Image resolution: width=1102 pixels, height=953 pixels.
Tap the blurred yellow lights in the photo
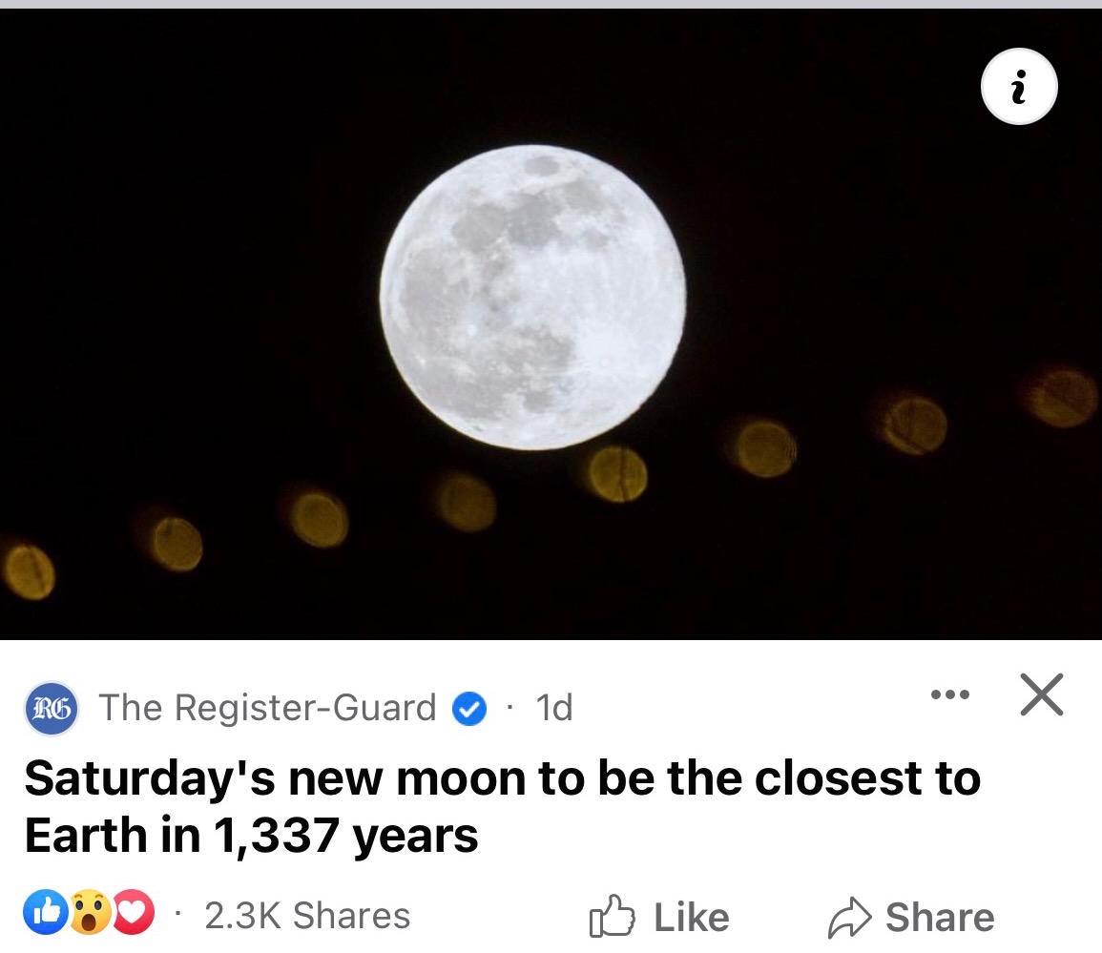tap(617, 474)
